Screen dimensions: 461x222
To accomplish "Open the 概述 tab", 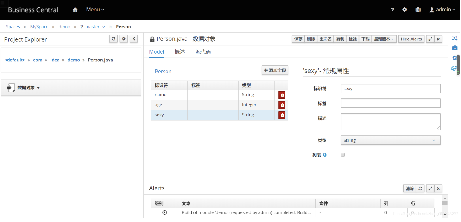I will (180, 52).
